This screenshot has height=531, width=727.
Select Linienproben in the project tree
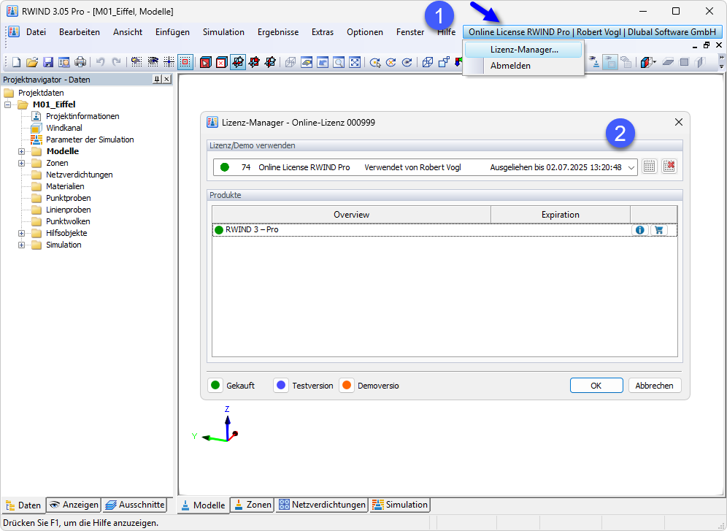68,210
